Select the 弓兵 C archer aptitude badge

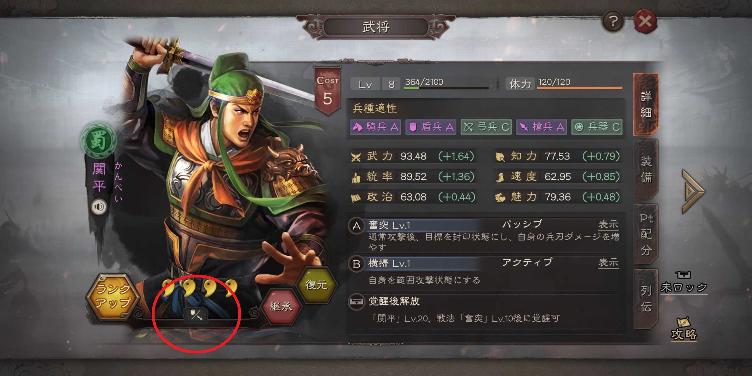pos(486,127)
